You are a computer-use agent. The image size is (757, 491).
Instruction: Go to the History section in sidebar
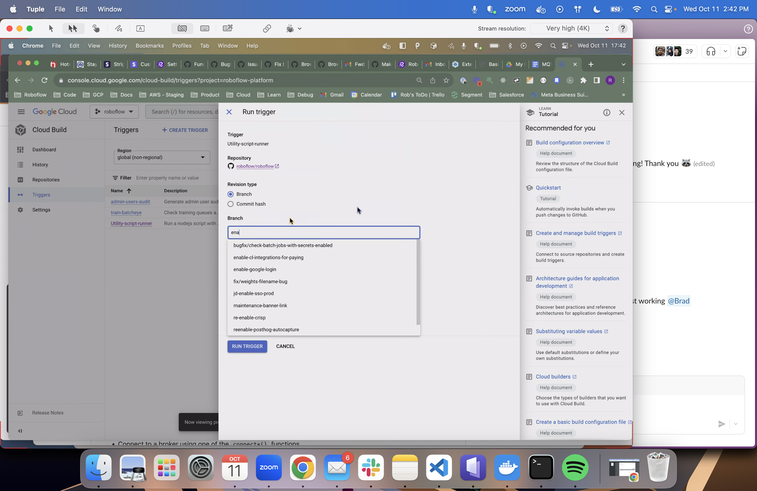[40, 165]
